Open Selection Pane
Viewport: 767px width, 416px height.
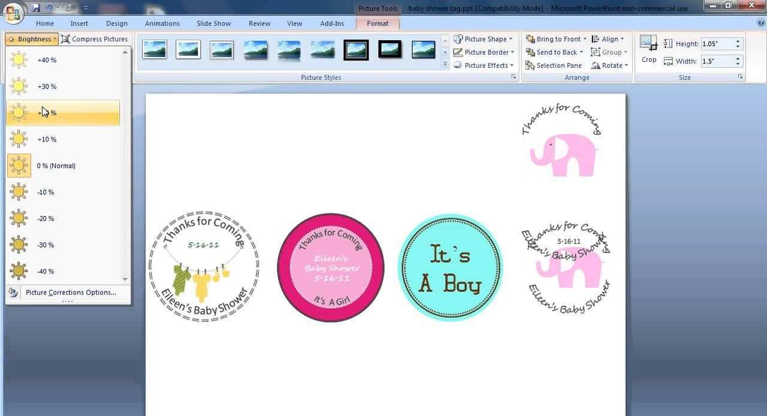pos(554,65)
